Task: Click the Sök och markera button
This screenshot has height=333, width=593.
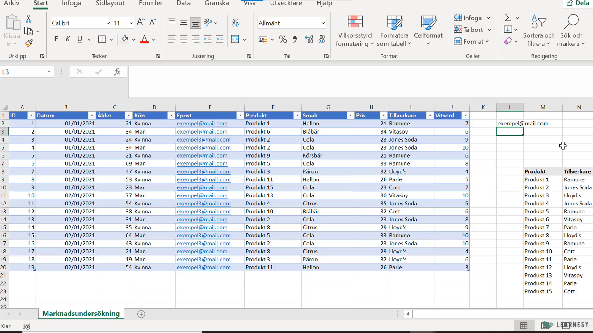Action: pyautogui.click(x=571, y=31)
